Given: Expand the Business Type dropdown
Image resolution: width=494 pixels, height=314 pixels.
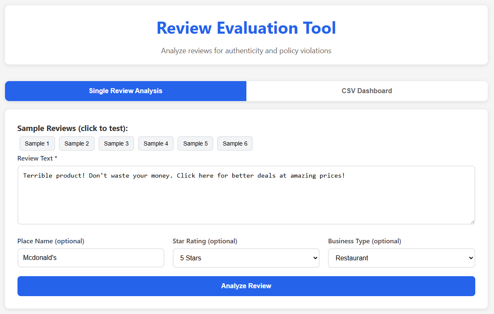Looking at the screenshot, I should pyautogui.click(x=402, y=258).
